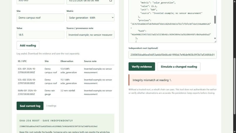This screenshot has height=133, width=236.
Task: Click the down arrow of the JSON textarea scrollbar
Action: pyautogui.click(x=215, y=38)
